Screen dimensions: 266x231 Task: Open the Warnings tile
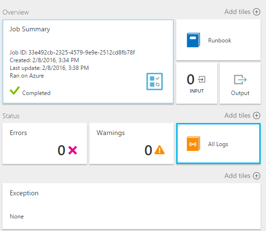click(x=131, y=144)
